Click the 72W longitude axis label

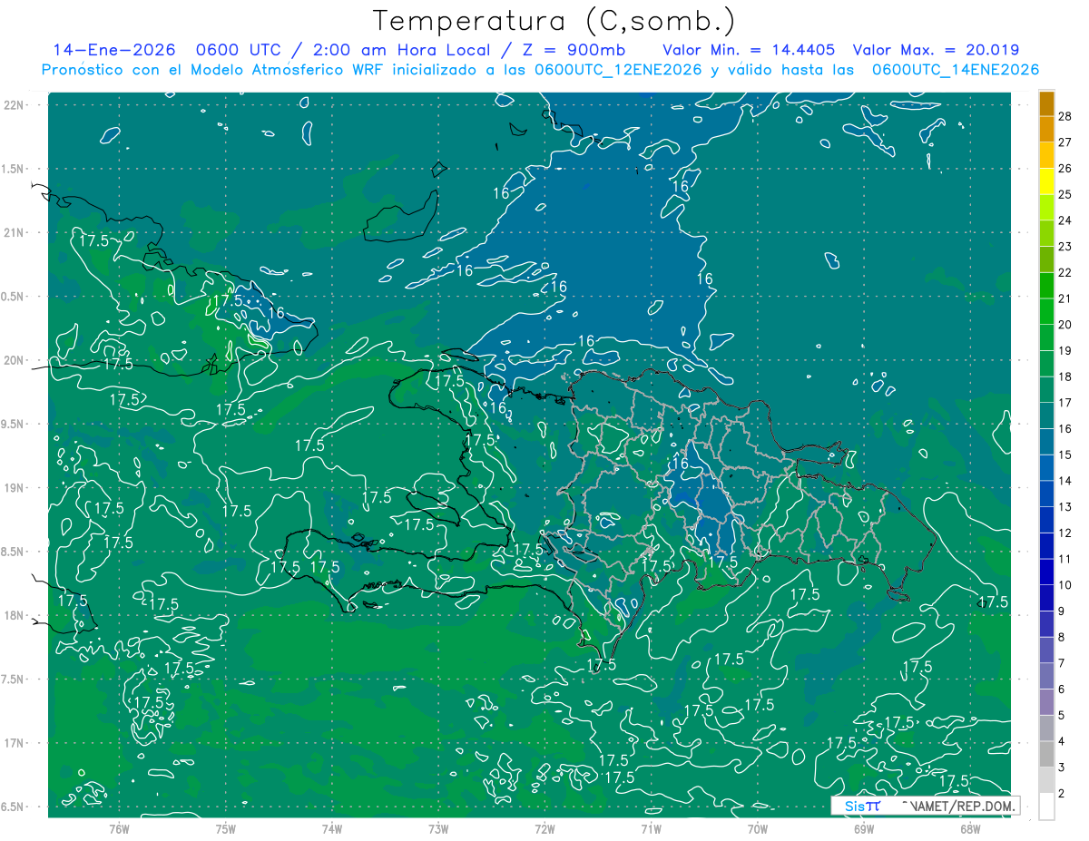tap(545, 829)
